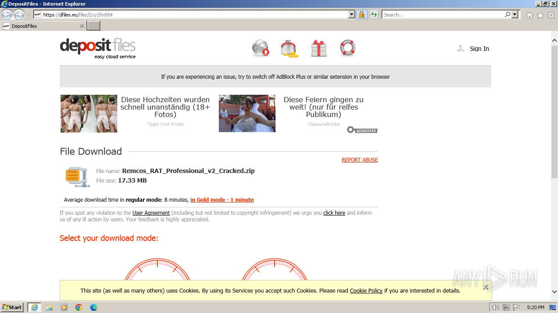Click the globe upload icon in header
The image size is (558, 313).
pos(261,48)
